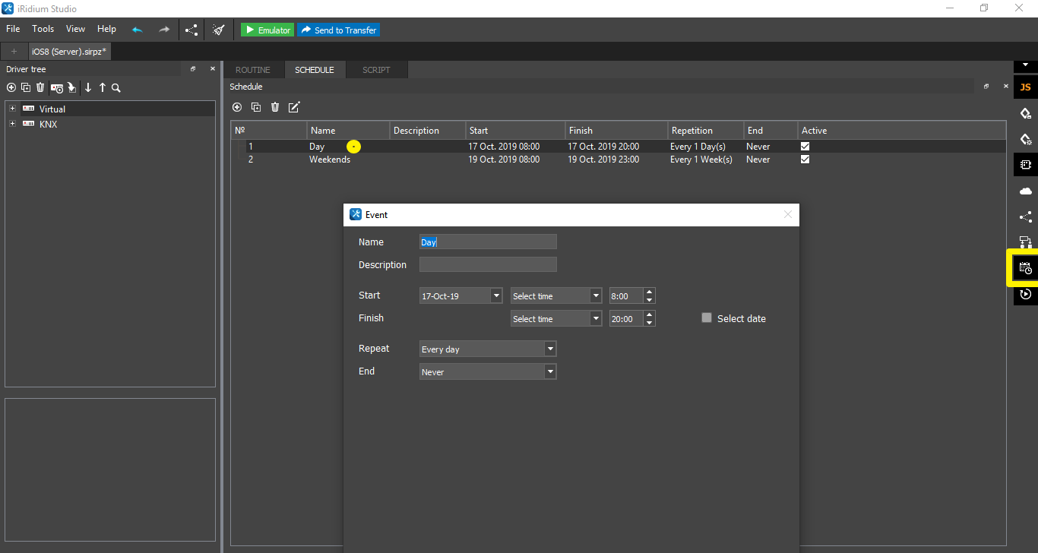
Task: Disable the Active checkbox for Day event
Action: [x=805, y=146]
